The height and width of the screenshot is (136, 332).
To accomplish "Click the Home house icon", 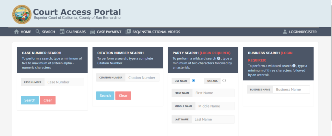I will pyautogui.click(x=16, y=32).
